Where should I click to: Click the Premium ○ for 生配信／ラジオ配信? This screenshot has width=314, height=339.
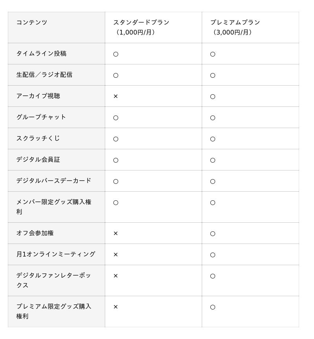click(x=212, y=75)
